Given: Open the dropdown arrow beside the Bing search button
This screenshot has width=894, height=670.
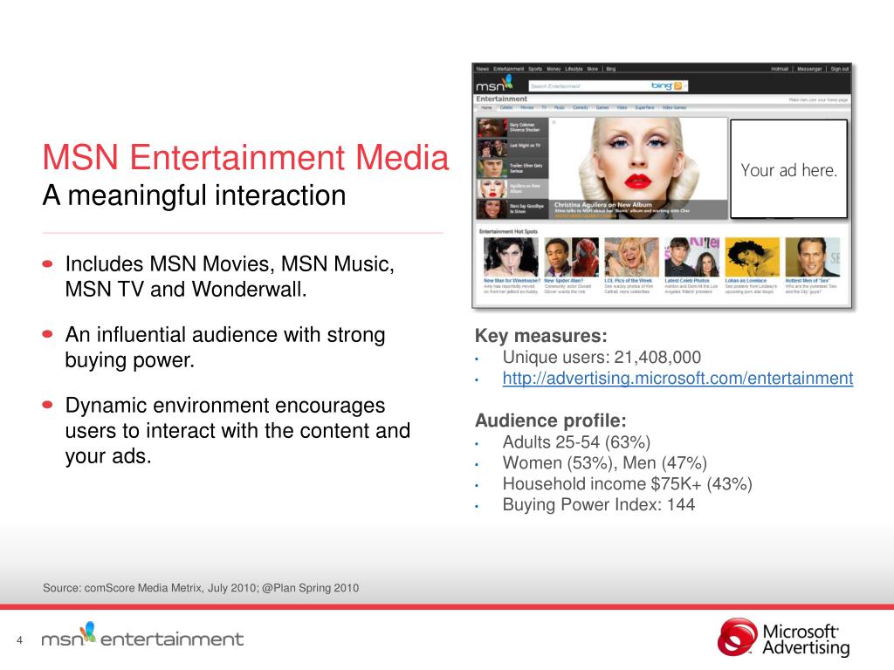Looking at the screenshot, I should 685,86.
